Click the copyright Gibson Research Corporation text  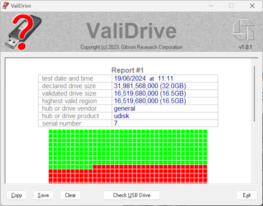131,47
